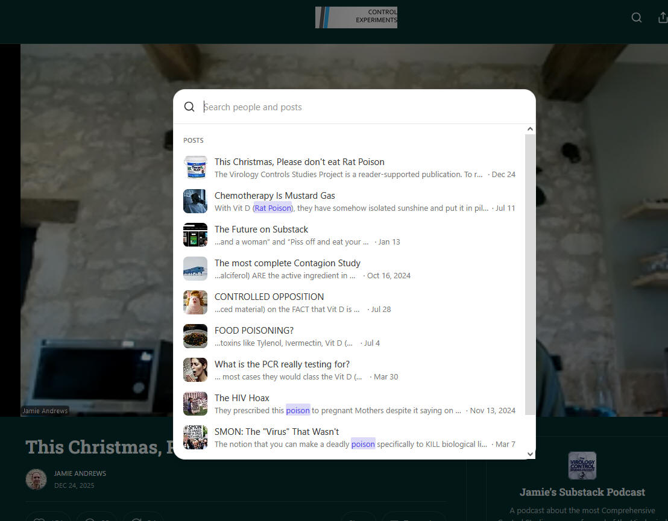Open 'This Christmas, Please don't eat Rat Poison' result

coord(300,162)
